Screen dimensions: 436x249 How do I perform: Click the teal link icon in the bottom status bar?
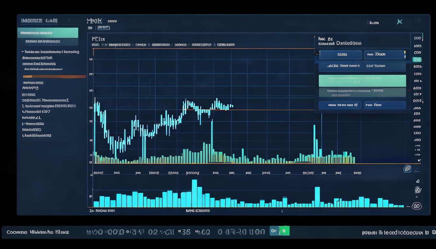(x=274, y=231)
